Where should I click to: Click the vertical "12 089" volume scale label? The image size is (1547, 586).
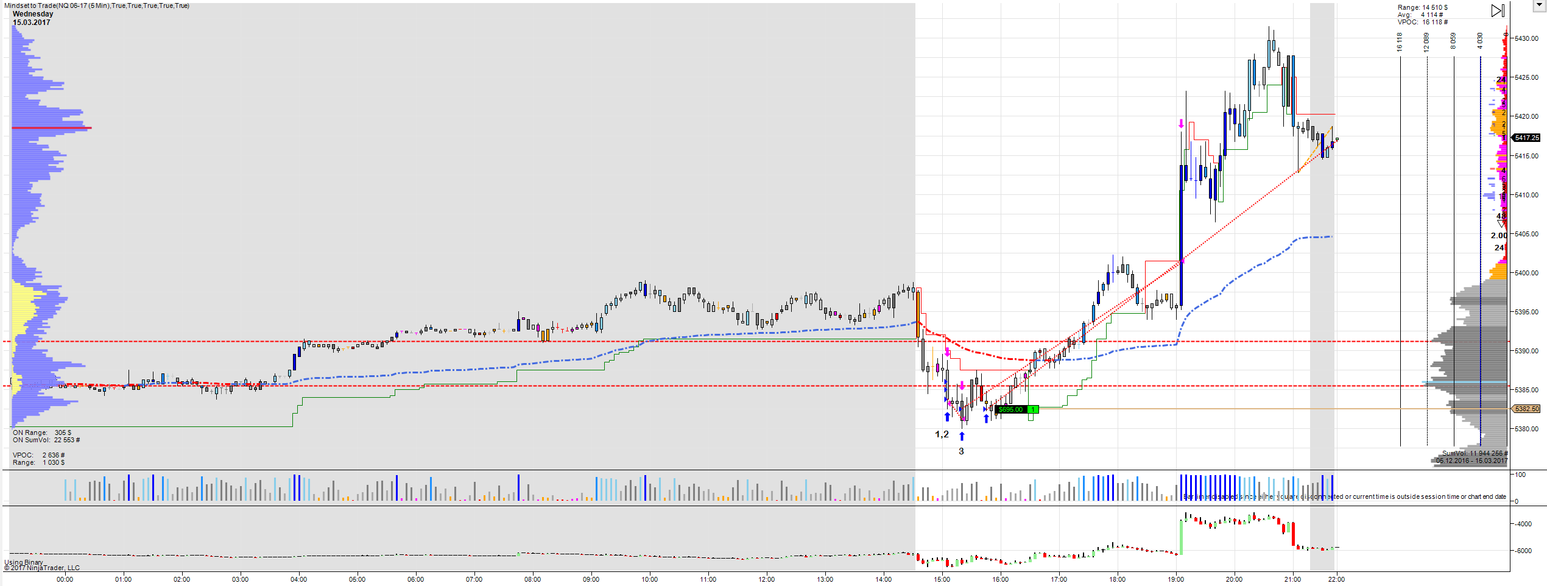click(1426, 41)
